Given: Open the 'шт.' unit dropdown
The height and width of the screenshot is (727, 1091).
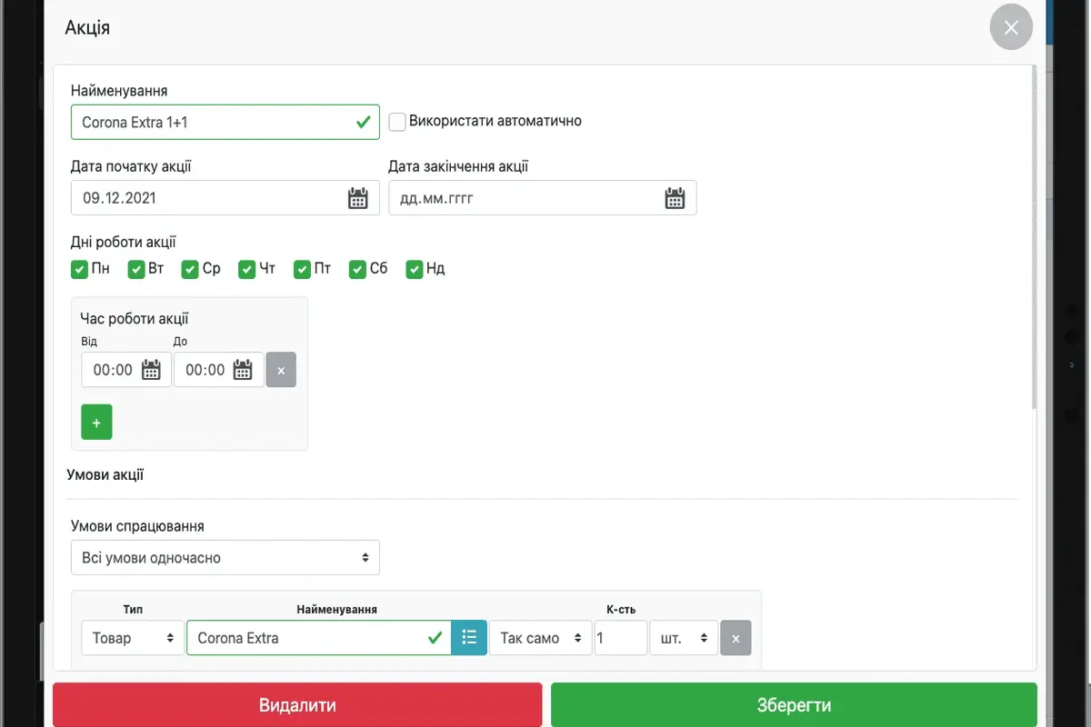Looking at the screenshot, I should point(683,638).
